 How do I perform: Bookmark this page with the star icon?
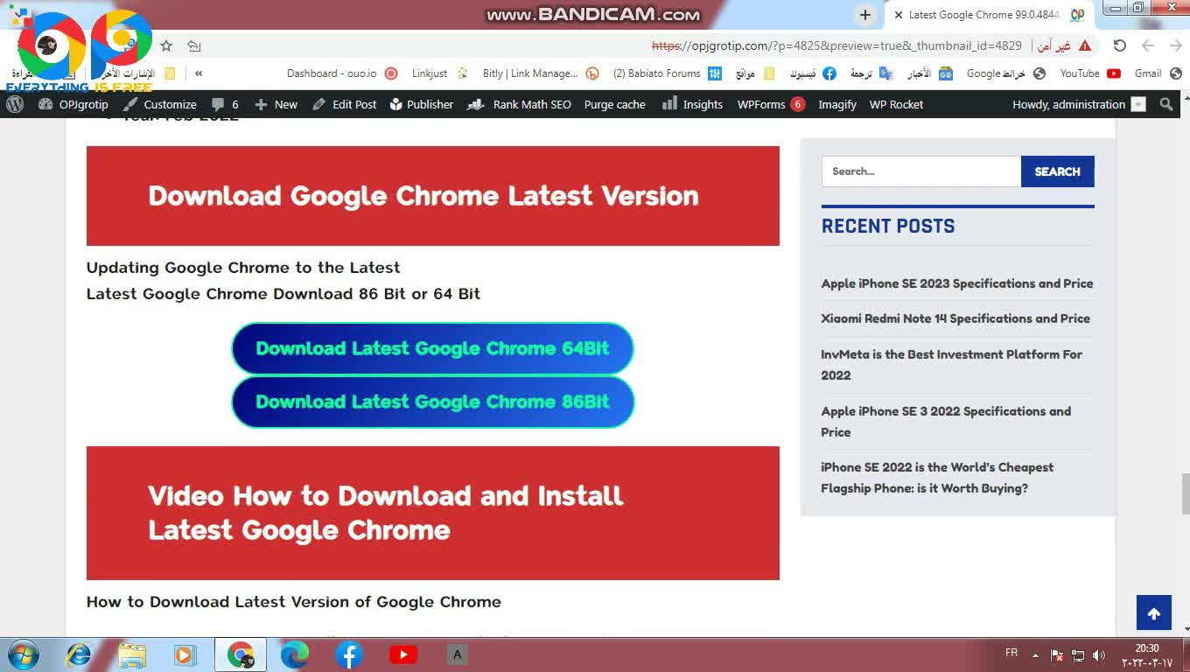tap(166, 45)
